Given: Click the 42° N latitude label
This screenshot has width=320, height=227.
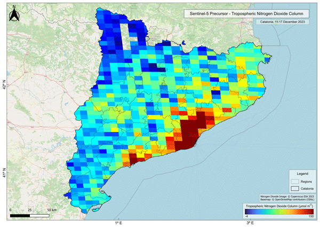Looking at the screenshot, I should tap(6, 85).
